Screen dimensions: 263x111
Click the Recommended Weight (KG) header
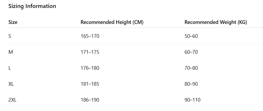[x=216, y=22]
